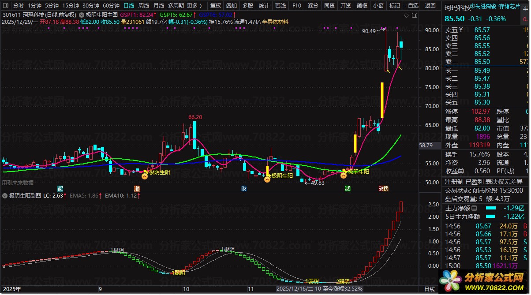Viewport: 531px width, 295px height.
Task: Open the 画线 drawing tools
Action: tap(280, 6)
